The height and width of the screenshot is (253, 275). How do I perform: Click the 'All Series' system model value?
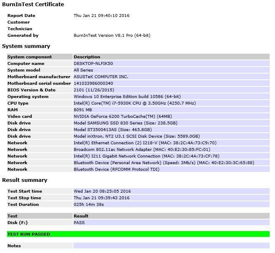click(x=83, y=70)
